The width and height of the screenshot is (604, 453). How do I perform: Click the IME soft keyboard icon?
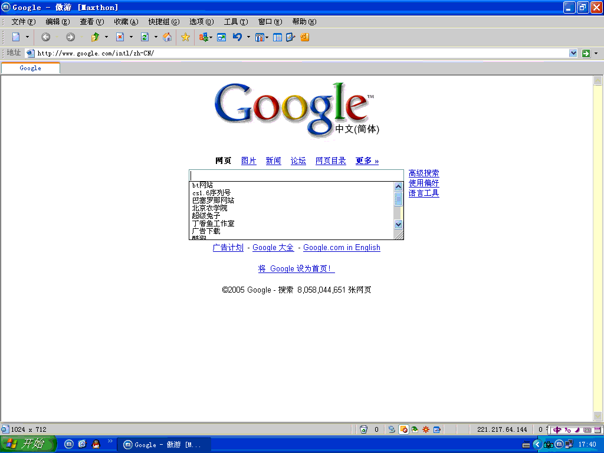[587, 429]
